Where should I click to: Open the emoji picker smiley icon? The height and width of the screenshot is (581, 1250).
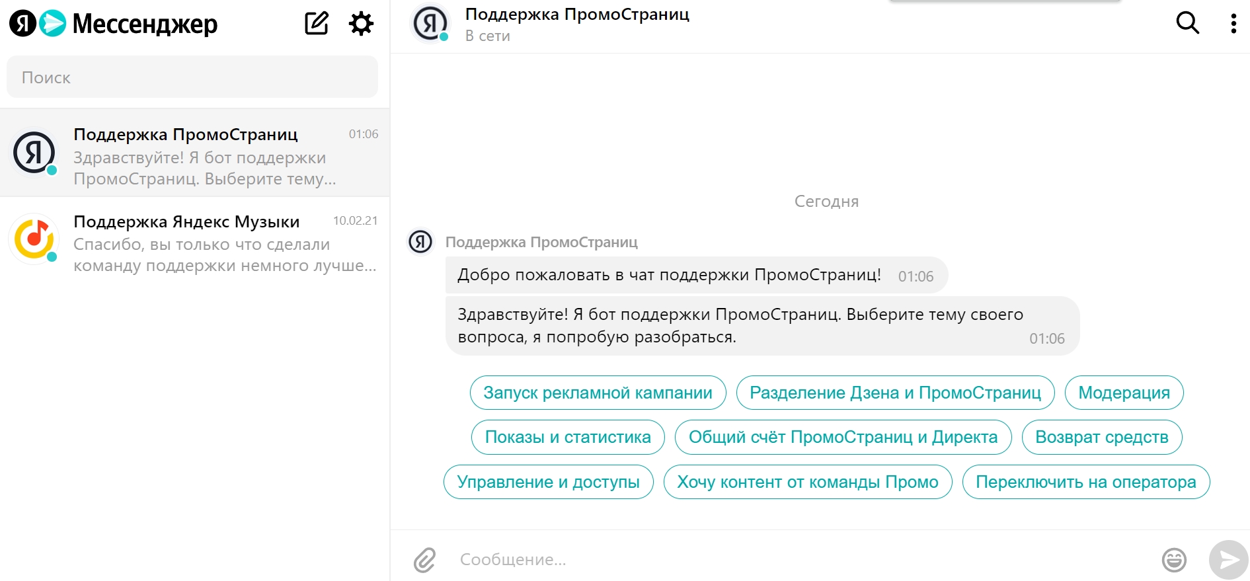tap(1174, 560)
